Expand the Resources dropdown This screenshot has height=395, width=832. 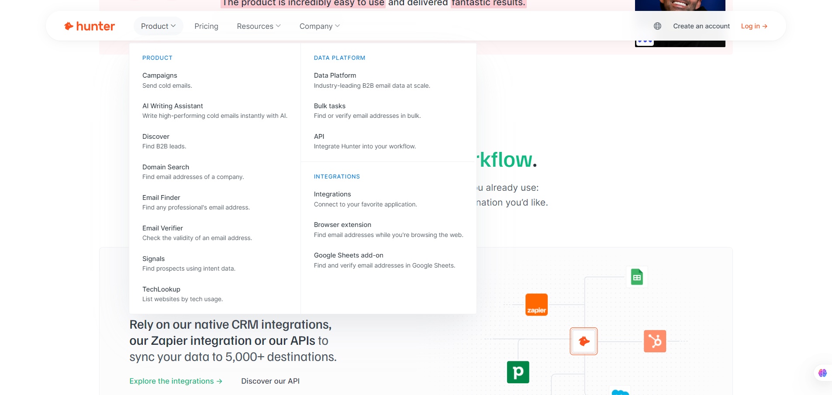click(259, 26)
